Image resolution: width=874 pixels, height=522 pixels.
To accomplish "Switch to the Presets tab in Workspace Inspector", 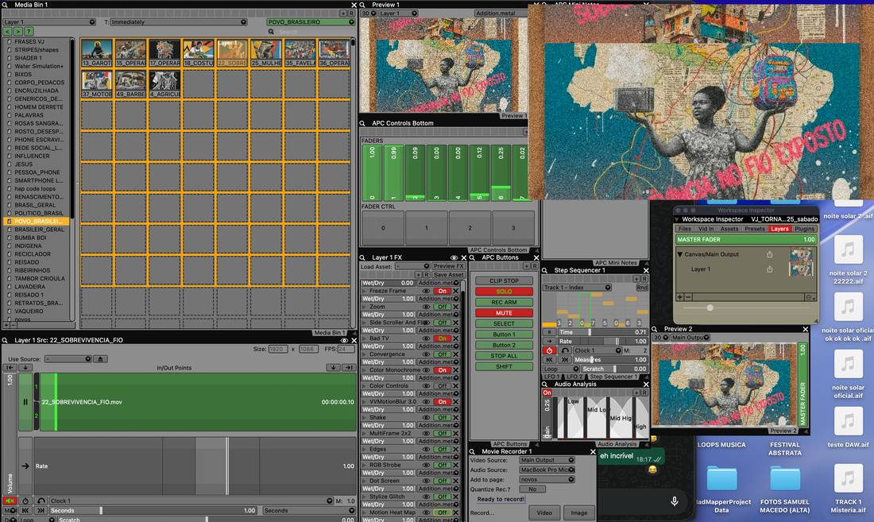I will (x=754, y=229).
